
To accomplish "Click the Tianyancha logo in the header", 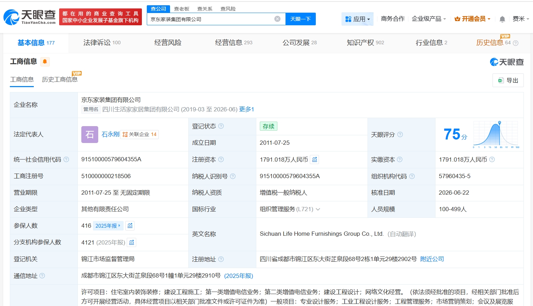I will click(30, 17).
